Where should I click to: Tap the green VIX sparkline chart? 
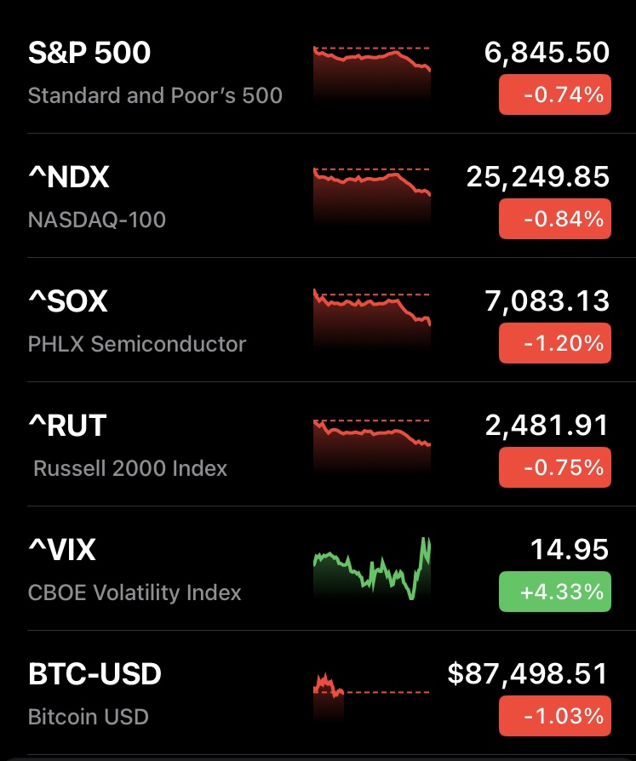point(372,569)
